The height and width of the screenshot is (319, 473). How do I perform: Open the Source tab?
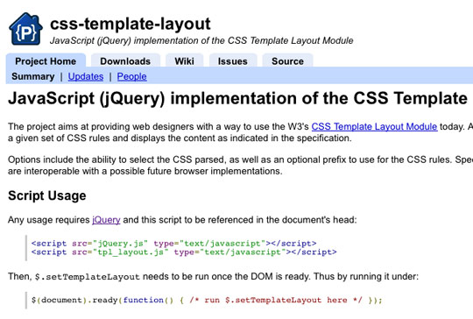[x=287, y=61]
